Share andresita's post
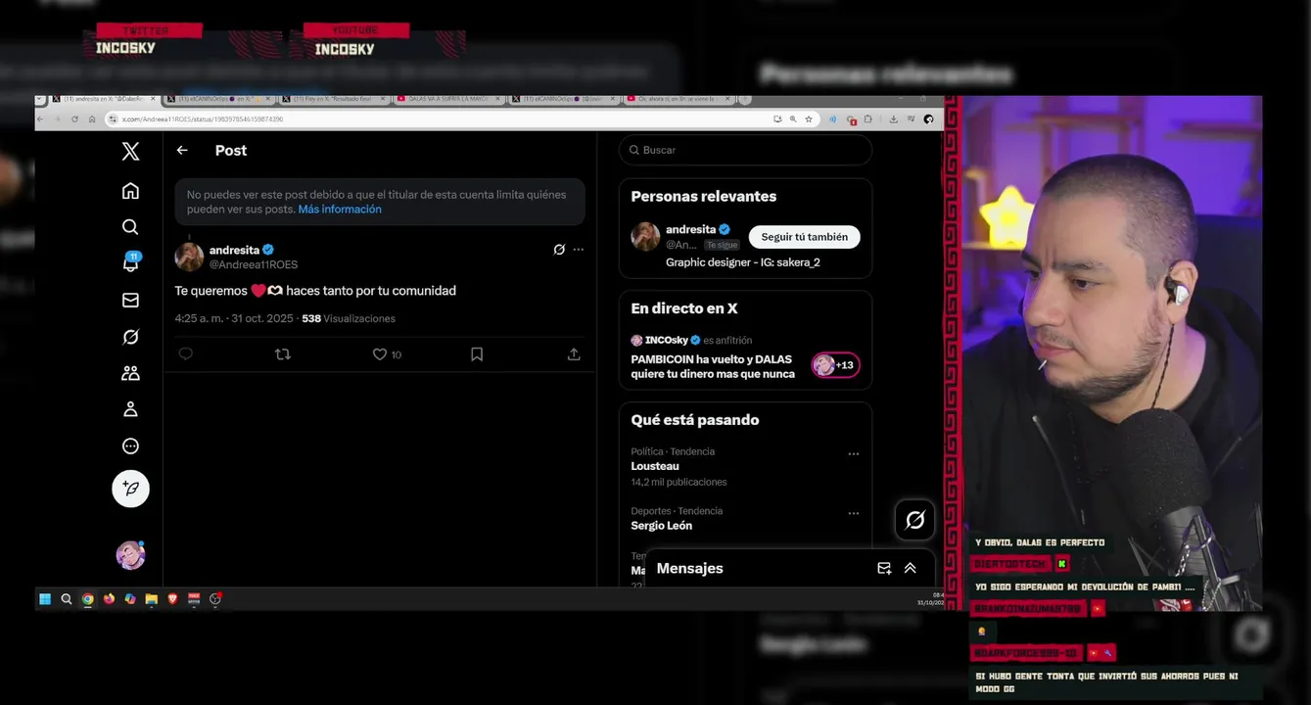Viewport: 1311px width, 705px height. point(574,354)
